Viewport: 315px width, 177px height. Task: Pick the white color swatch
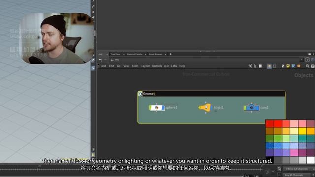311,160
